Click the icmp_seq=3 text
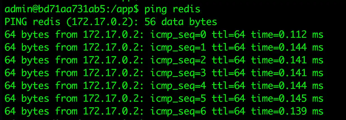The image size is (346, 120). point(178,73)
